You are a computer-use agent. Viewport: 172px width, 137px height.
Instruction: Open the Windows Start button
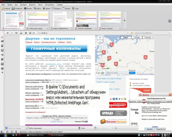[5, 135]
